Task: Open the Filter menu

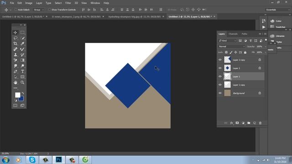Action: tap(68, 3)
